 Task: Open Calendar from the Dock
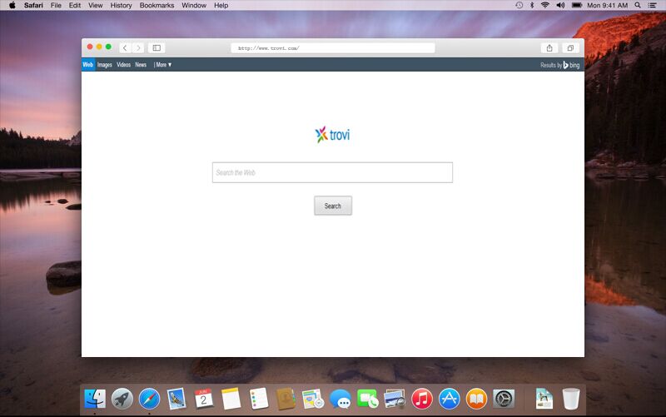tap(204, 399)
